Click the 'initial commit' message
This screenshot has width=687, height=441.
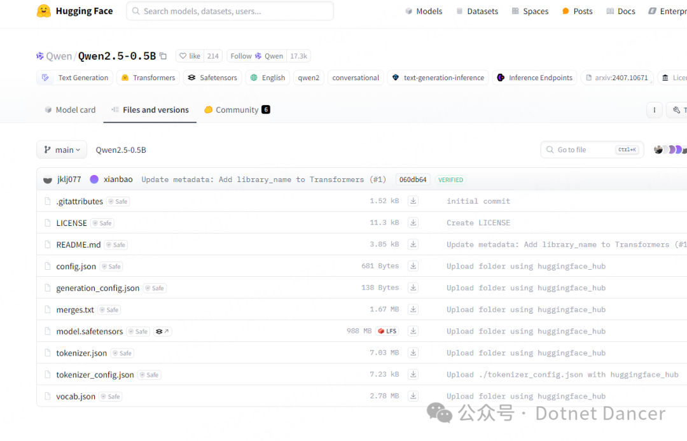(478, 201)
